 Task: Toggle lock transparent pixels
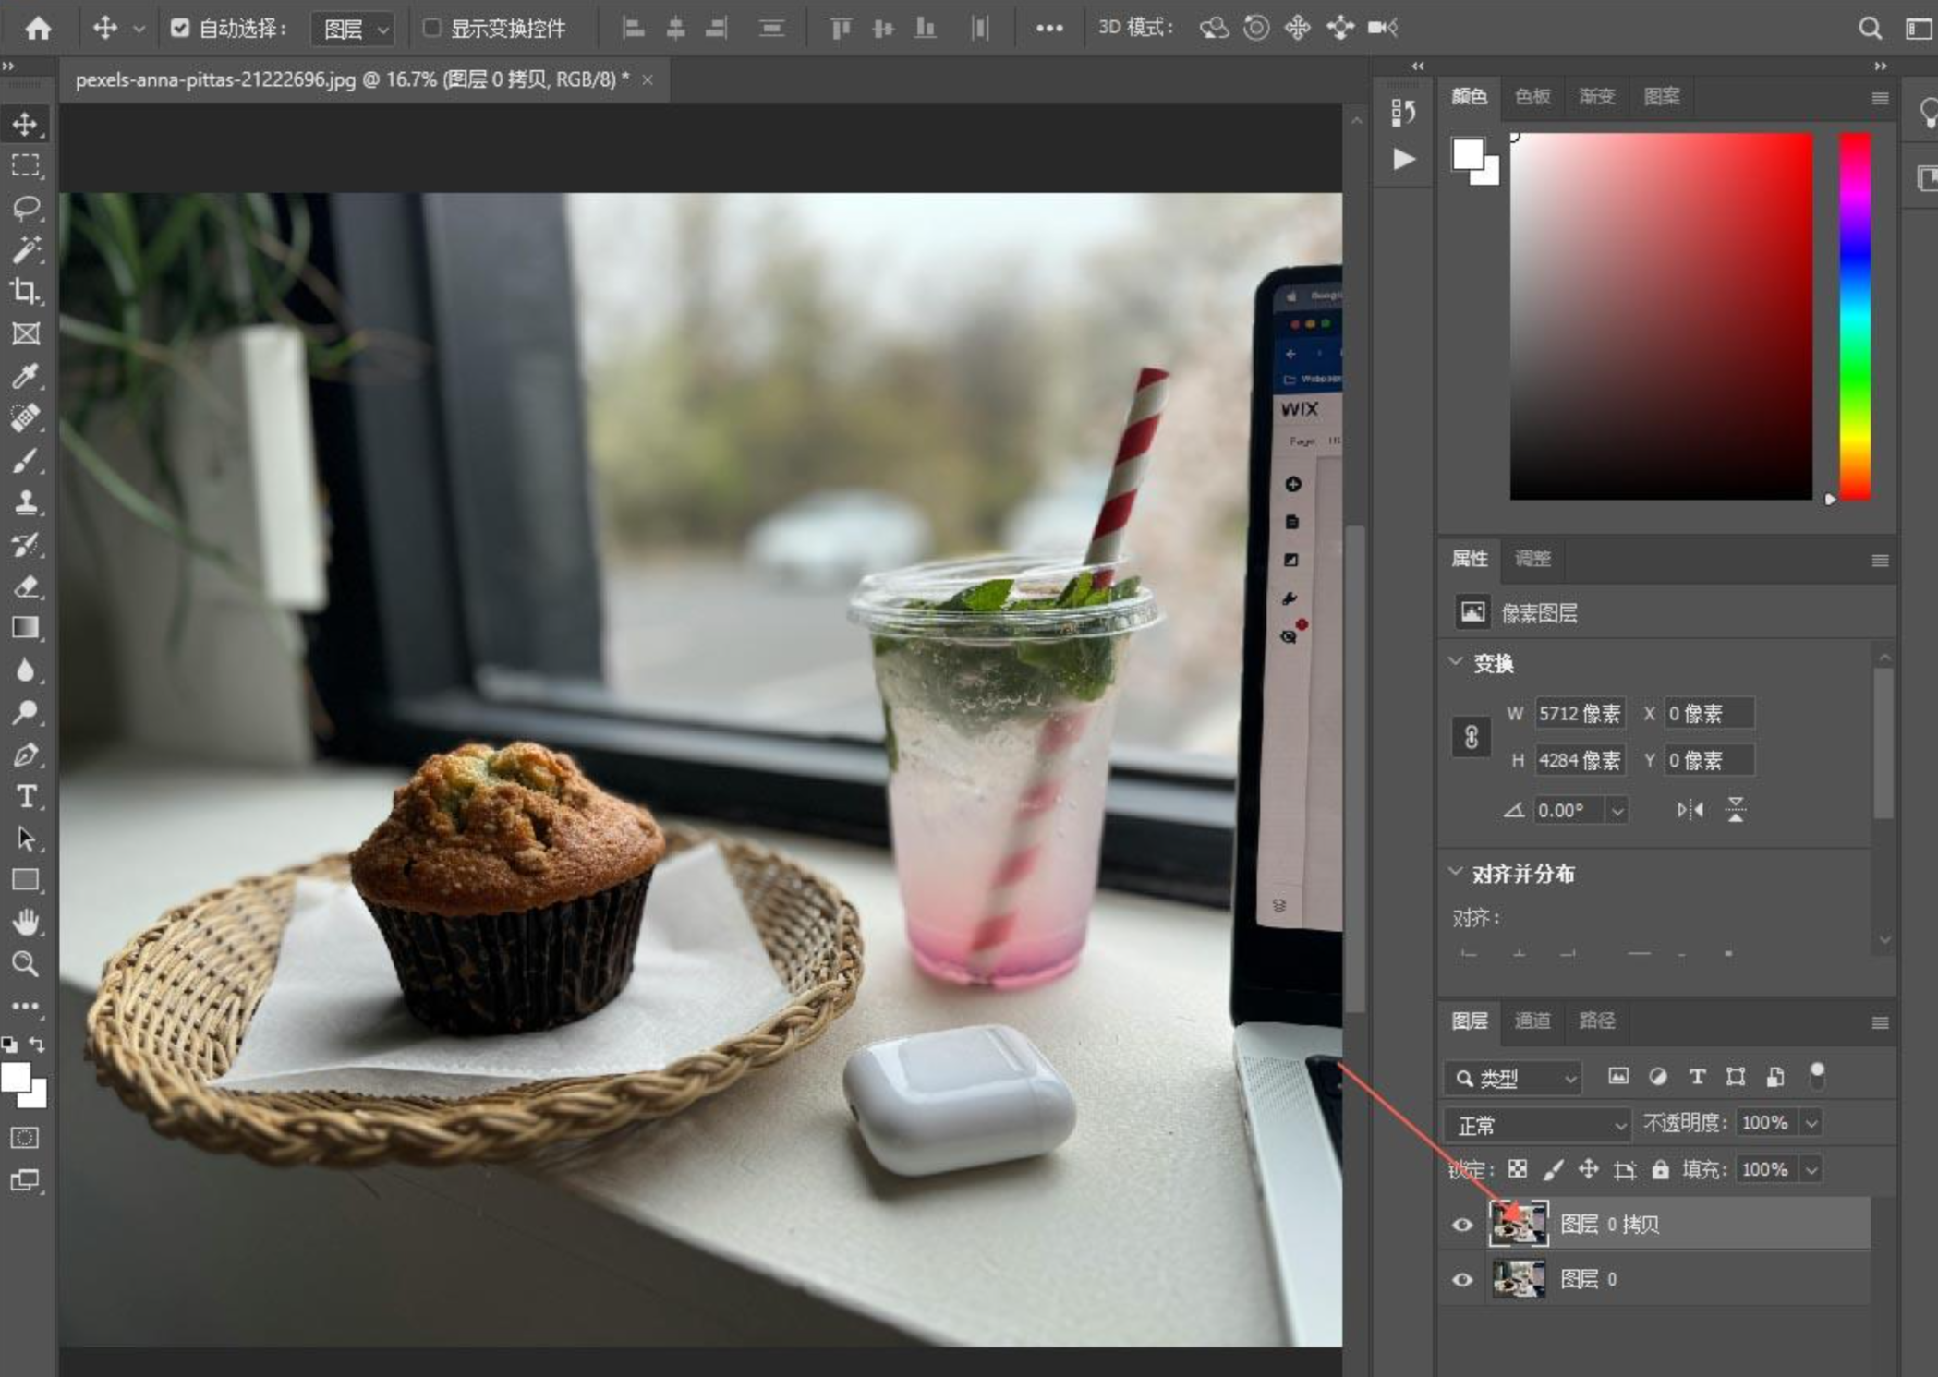pos(1517,1170)
